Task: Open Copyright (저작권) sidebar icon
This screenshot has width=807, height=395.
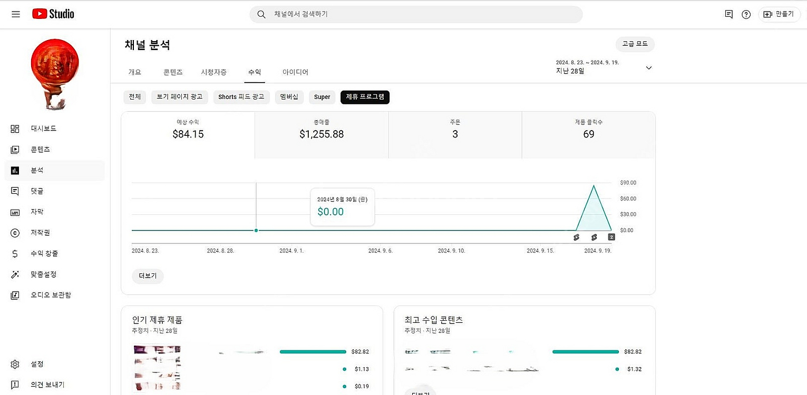Action: point(15,233)
